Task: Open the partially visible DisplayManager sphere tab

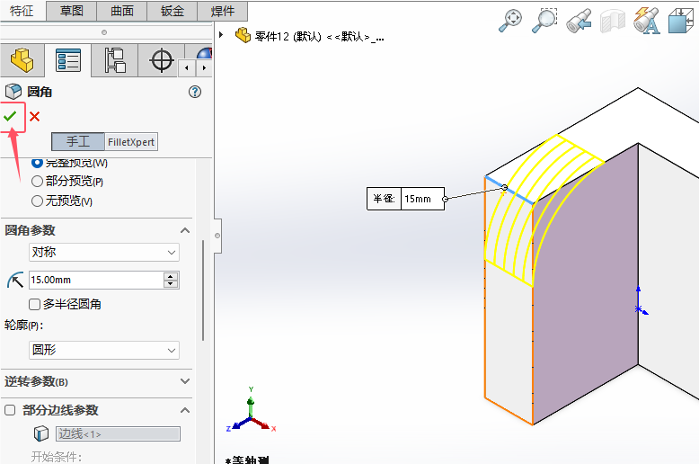Action: pos(204,54)
